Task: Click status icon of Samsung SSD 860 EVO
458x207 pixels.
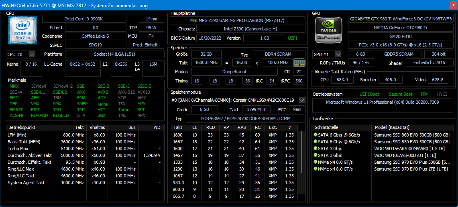Action: coord(316,135)
